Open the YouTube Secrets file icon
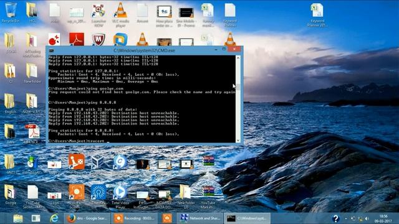Screen dimensions: 399x224 (32, 197)
